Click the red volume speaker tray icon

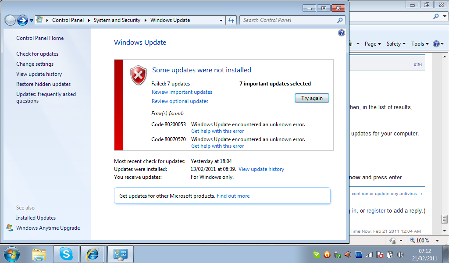click(348, 254)
